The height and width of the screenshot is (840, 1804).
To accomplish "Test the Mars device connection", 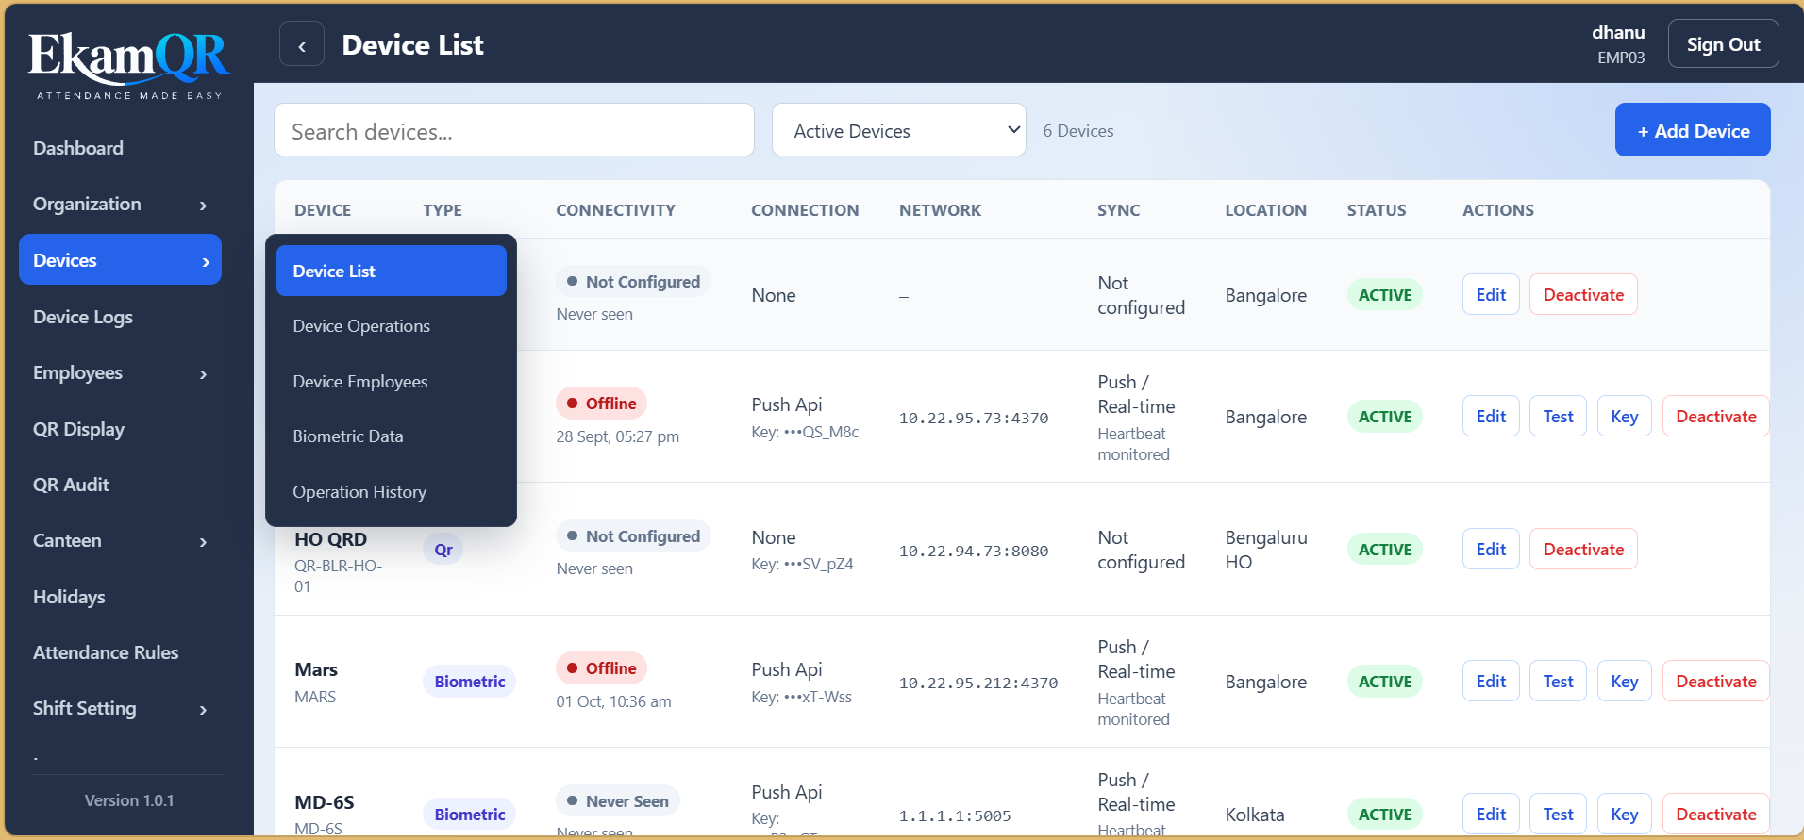I will (x=1558, y=681).
